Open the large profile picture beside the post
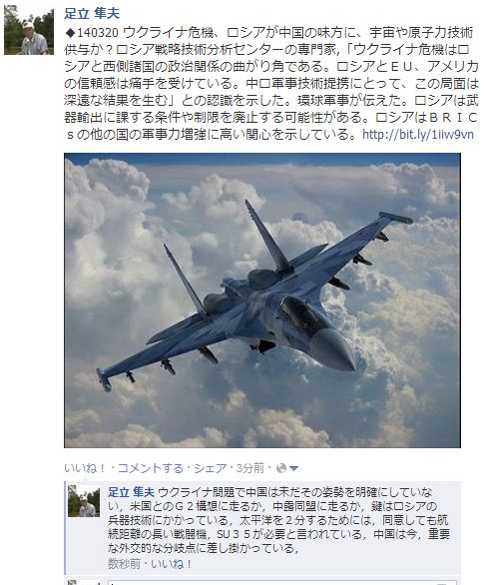 (29, 30)
